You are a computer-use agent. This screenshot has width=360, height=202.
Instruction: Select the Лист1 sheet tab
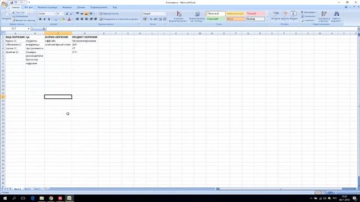17,189
